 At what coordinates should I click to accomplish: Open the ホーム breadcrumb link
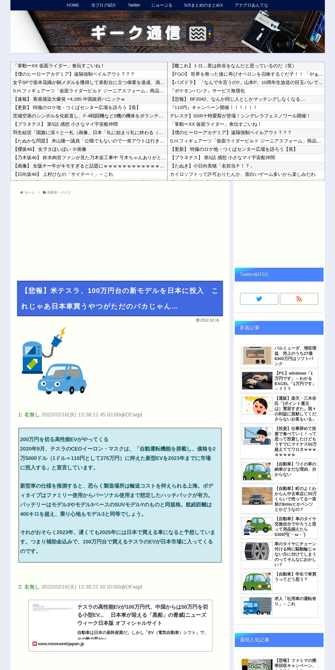29,193
